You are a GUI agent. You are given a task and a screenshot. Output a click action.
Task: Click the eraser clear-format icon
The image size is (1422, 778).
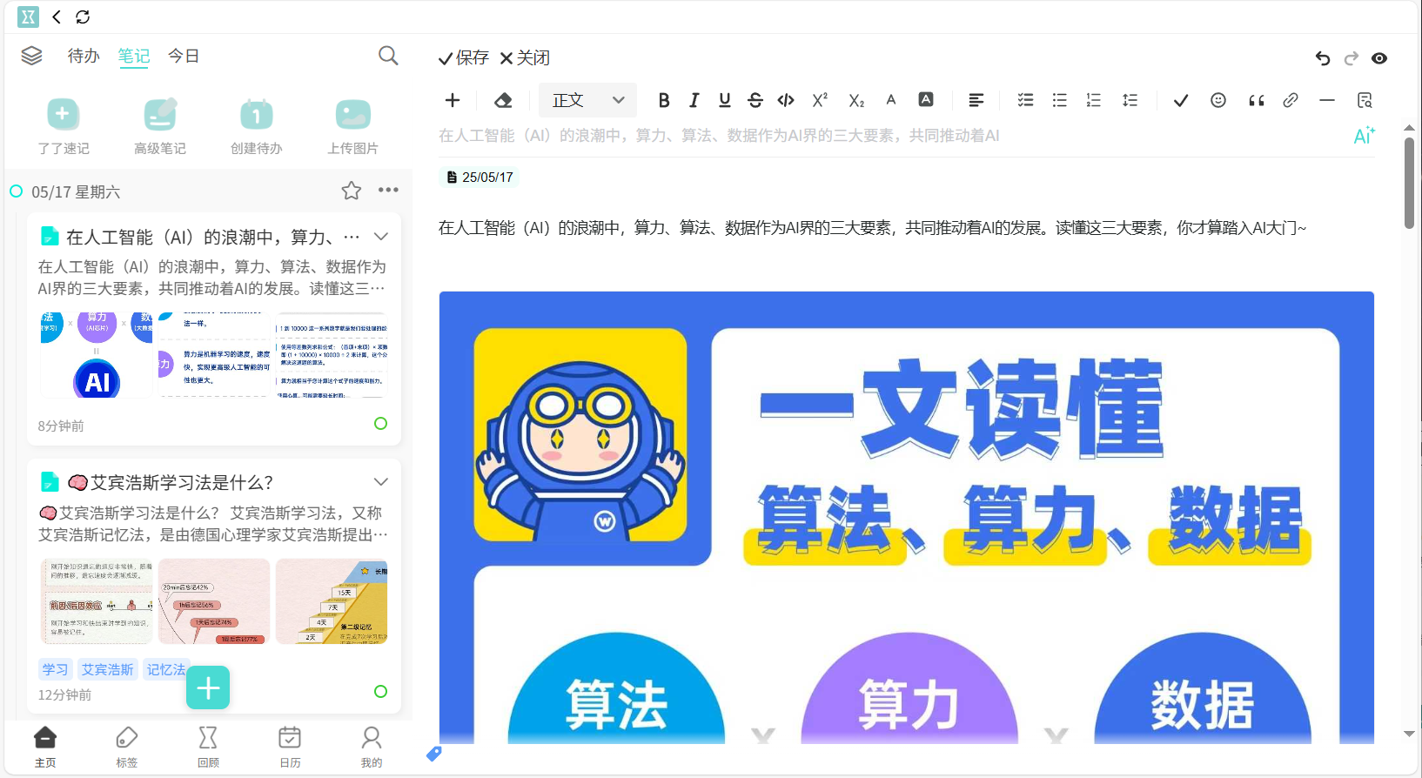[x=503, y=100]
